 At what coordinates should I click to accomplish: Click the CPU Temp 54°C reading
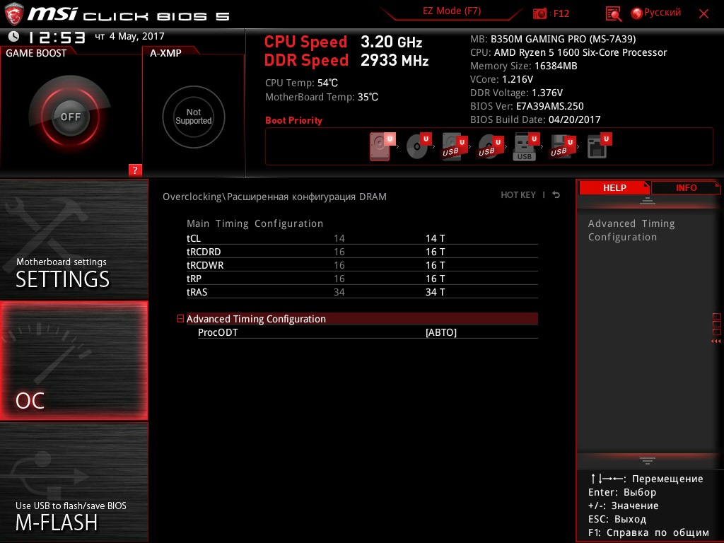(x=301, y=83)
